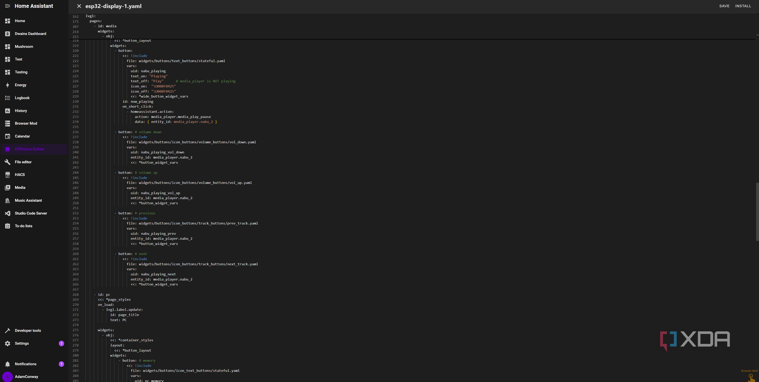The image size is (759, 382).
Task: Open Notifications panel
Action: click(x=34, y=364)
